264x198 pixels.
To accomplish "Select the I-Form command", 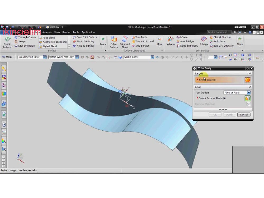I will click(182, 37).
